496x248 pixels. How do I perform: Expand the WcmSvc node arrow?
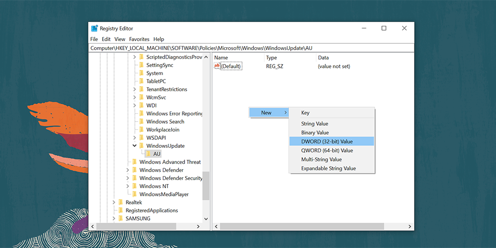pyautogui.click(x=134, y=97)
